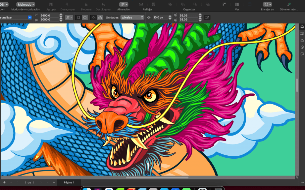Click the Reflejar mirror horizontally icon
The width and height of the screenshot is (305, 190).
point(141,4)
